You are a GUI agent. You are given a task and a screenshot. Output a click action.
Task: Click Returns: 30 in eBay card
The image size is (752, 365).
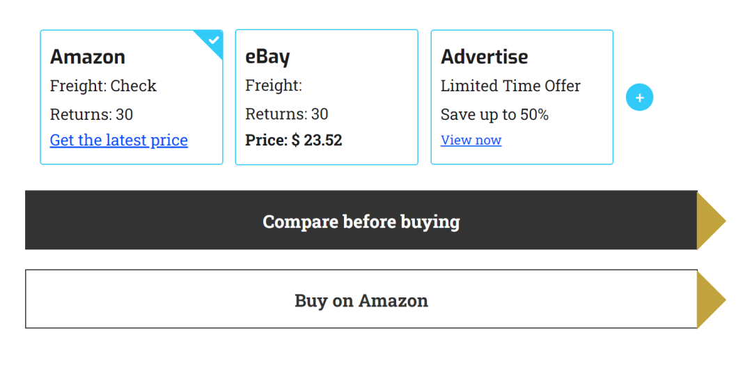[x=286, y=114]
